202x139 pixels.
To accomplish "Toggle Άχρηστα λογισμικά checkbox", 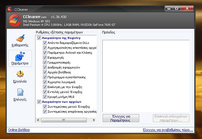I will (x=45, y=82).
